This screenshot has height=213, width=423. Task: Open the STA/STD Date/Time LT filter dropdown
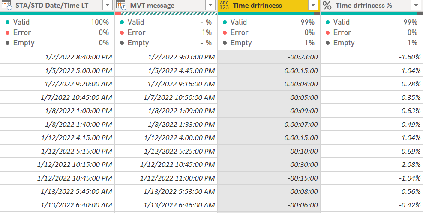108,5
